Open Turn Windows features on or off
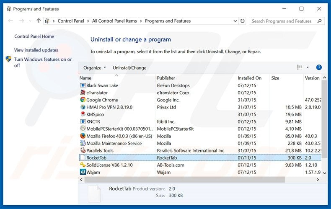The height and width of the screenshot is (209, 331). click(43, 62)
